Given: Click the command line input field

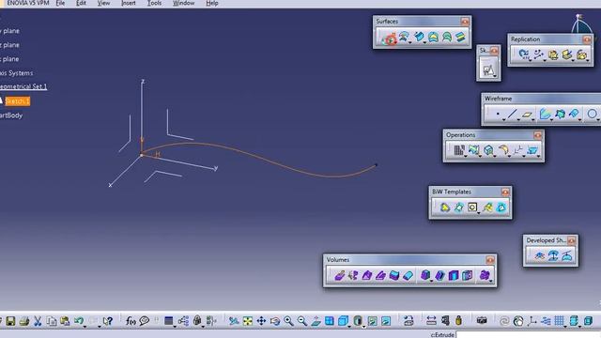Looking at the screenshot, I should (x=528, y=334).
